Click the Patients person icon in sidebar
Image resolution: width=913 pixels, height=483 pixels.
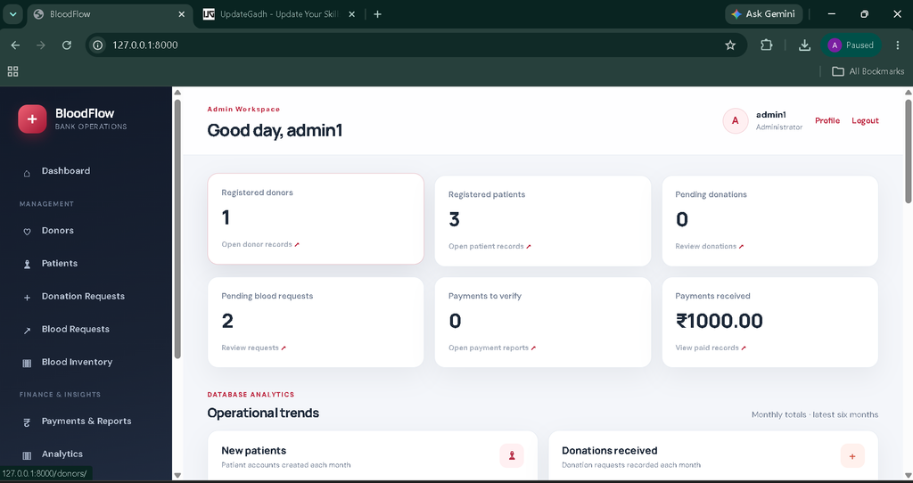(x=27, y=264)
